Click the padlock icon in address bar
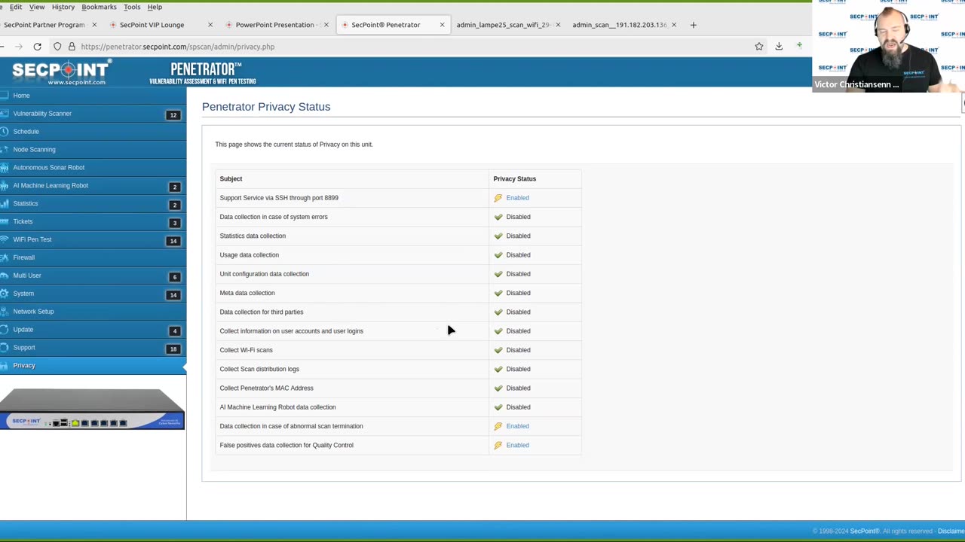Screen dimensions: 965x542 (72, 47)
